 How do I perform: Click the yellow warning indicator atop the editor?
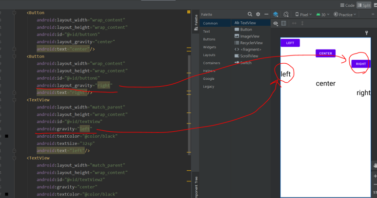pos(189,12)
